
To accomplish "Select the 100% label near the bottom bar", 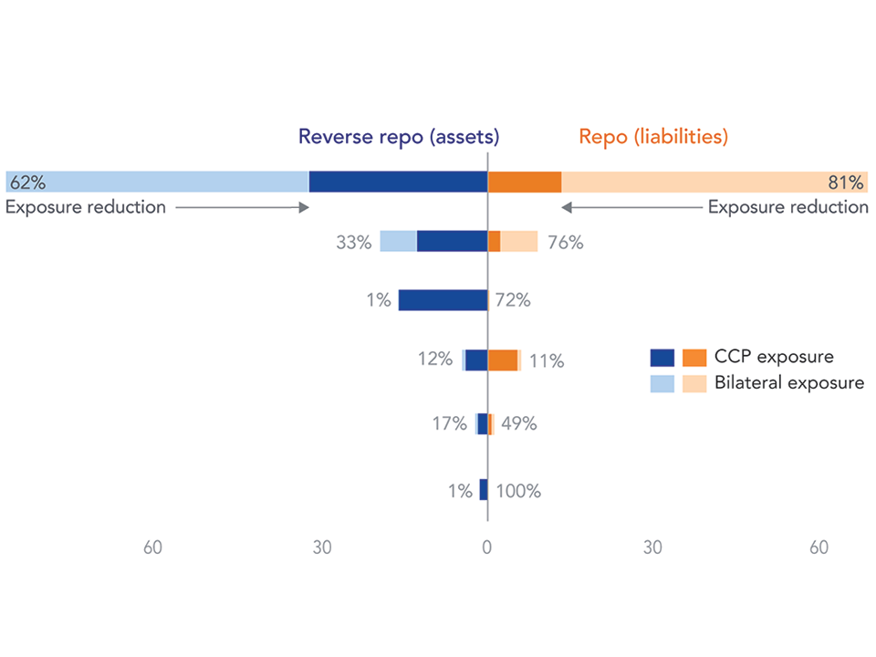I will point(518,491).
